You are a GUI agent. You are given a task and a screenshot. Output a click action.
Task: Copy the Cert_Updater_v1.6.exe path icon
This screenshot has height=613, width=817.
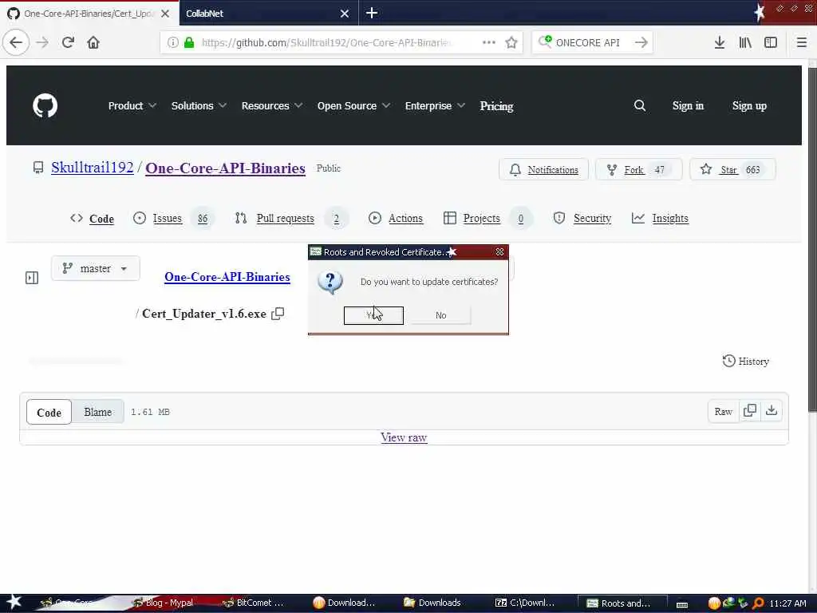pyautogui.click(x=278, y=313)
